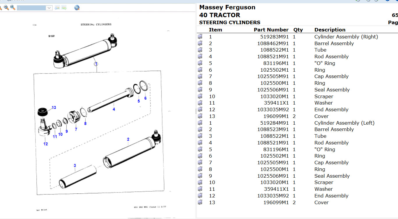Viewport: 398px width, 219px height.
Task: Click callout number 1 circle in diagram
Action: [96, 64]
